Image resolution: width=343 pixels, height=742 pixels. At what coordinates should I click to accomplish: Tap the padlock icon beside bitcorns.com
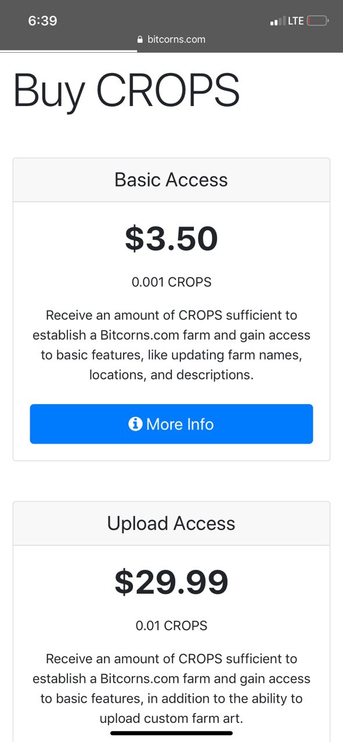[x=140, y=40]
